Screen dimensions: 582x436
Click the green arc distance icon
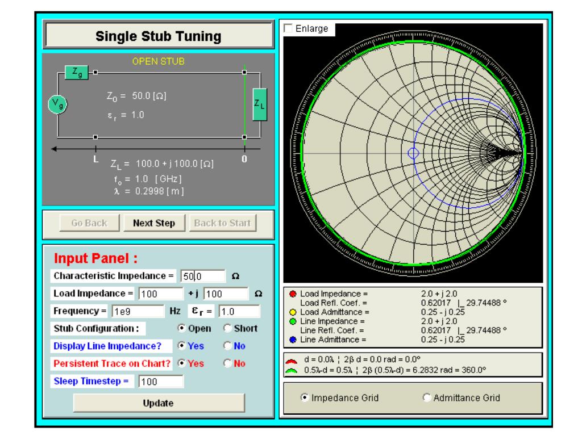[x=292, y=370]
